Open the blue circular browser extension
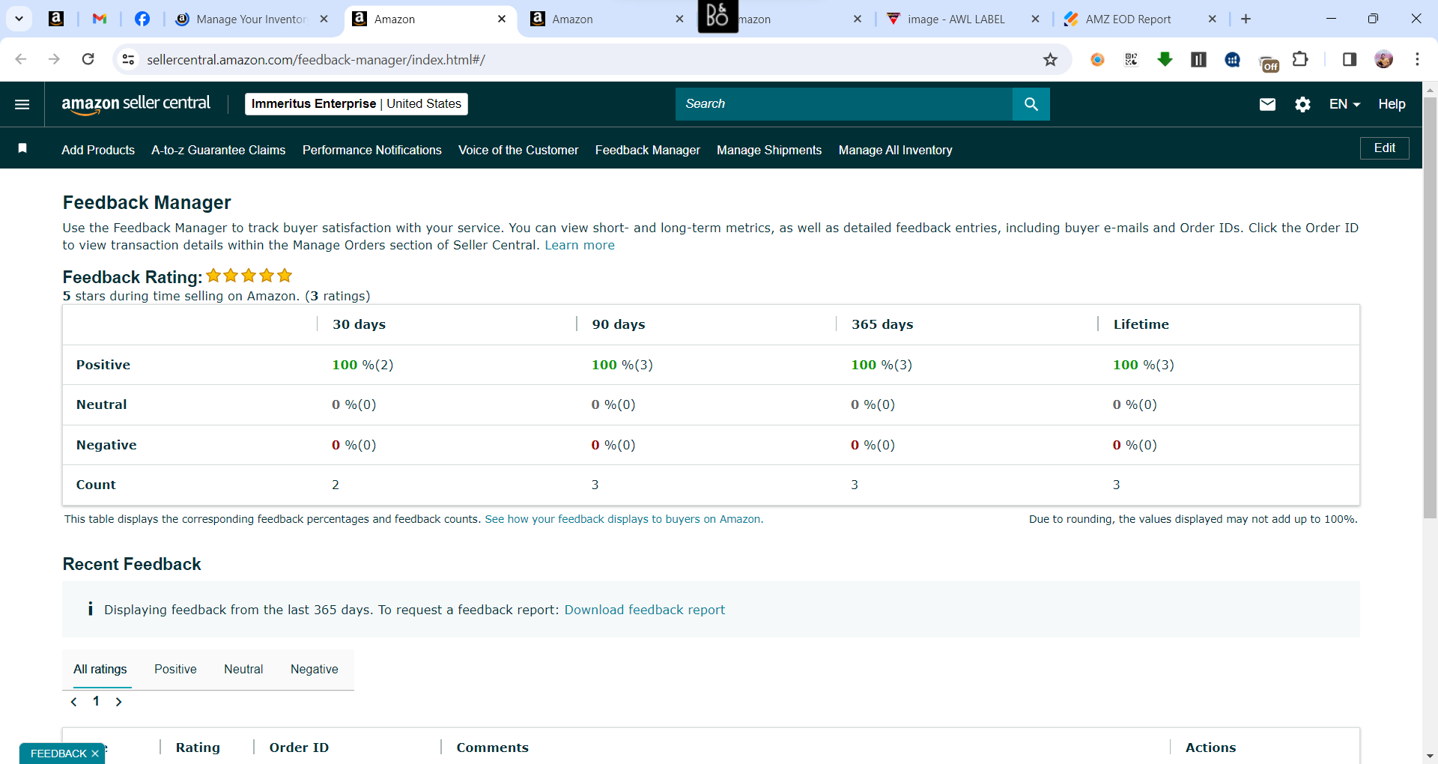 point(1232,59)
